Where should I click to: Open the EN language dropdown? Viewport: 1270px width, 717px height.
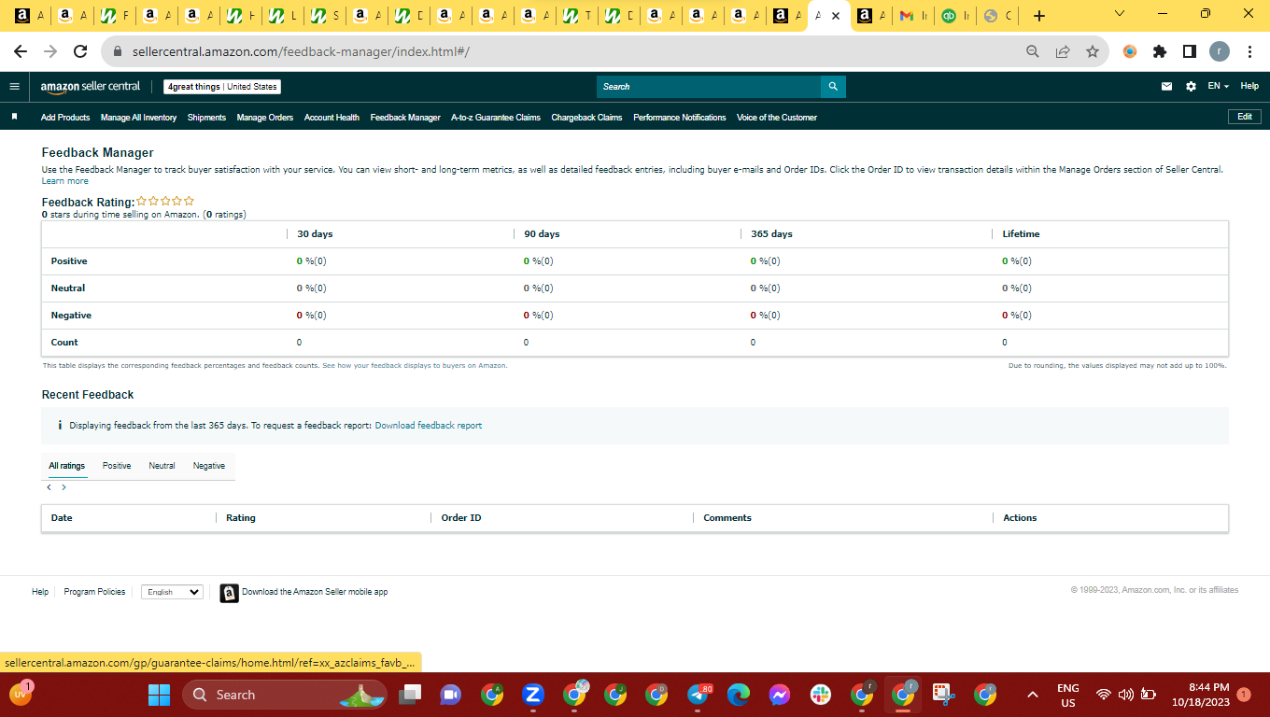1218,87
